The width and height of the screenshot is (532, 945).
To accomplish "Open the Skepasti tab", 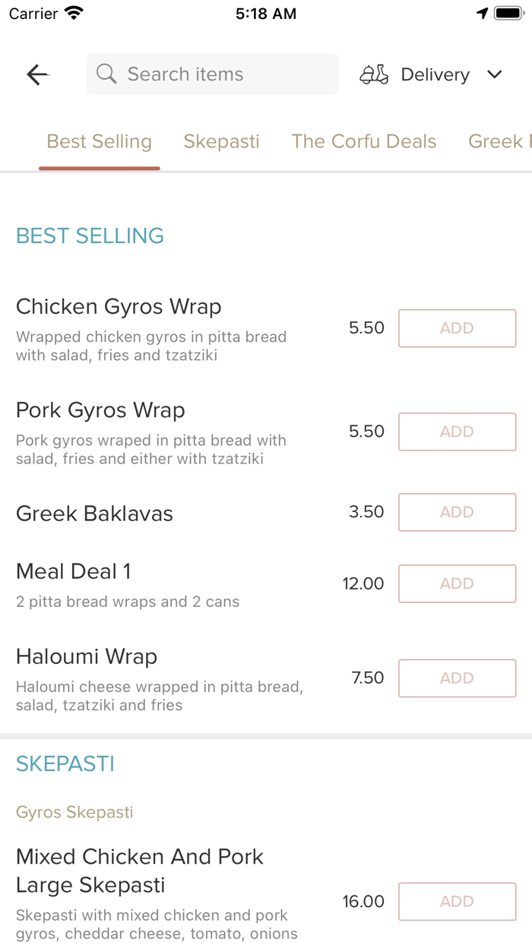I will tap(221, 142).
